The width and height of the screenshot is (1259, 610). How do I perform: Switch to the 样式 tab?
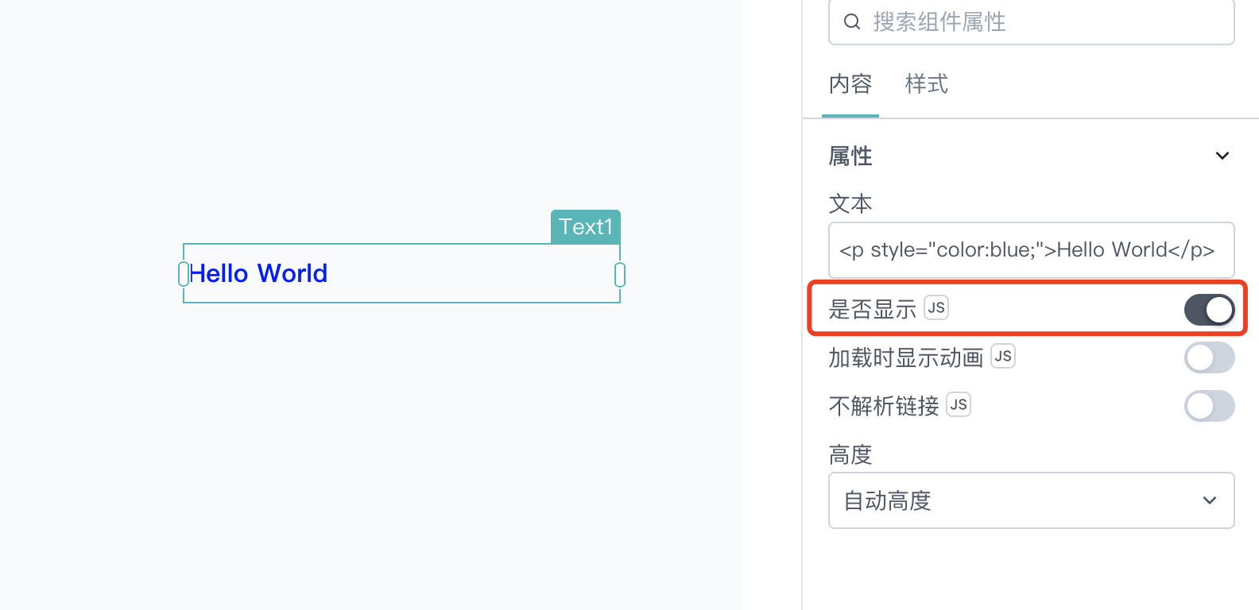click(x=927, y=84)
